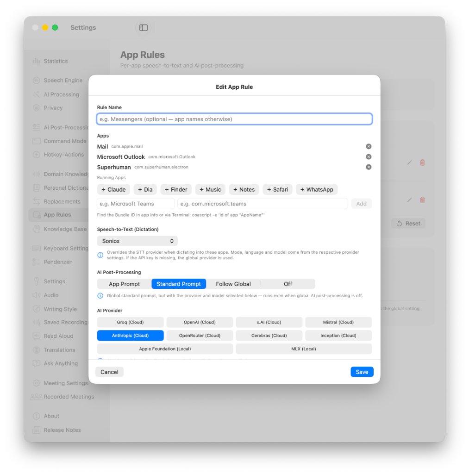Choose Cerebras (Cloud) as AI provider
This screenshot has width=469, height=474.
(x=269, y=336)
